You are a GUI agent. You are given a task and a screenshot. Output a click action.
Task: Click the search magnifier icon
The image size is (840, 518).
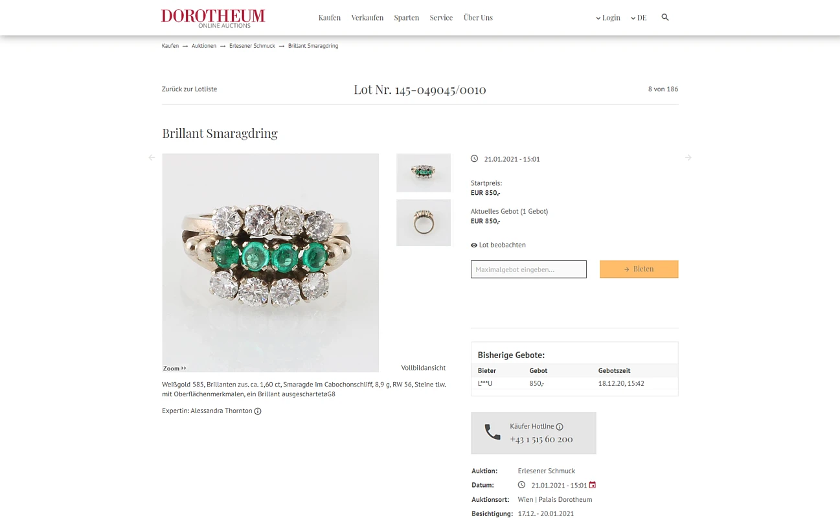click(664, 17)
